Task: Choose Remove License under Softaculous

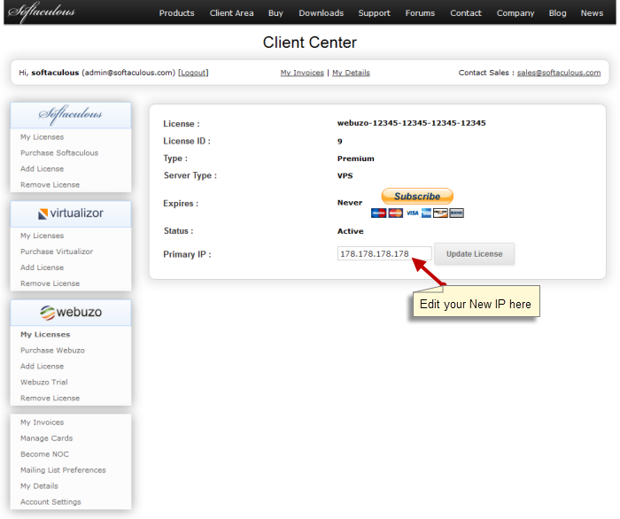Action: tap(50, 184)
